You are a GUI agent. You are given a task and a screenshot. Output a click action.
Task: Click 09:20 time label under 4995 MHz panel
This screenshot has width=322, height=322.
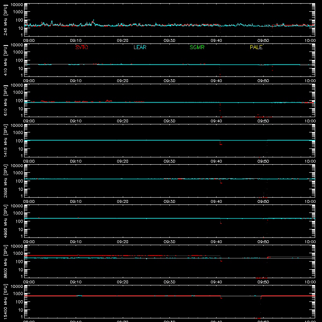(123, 242)
